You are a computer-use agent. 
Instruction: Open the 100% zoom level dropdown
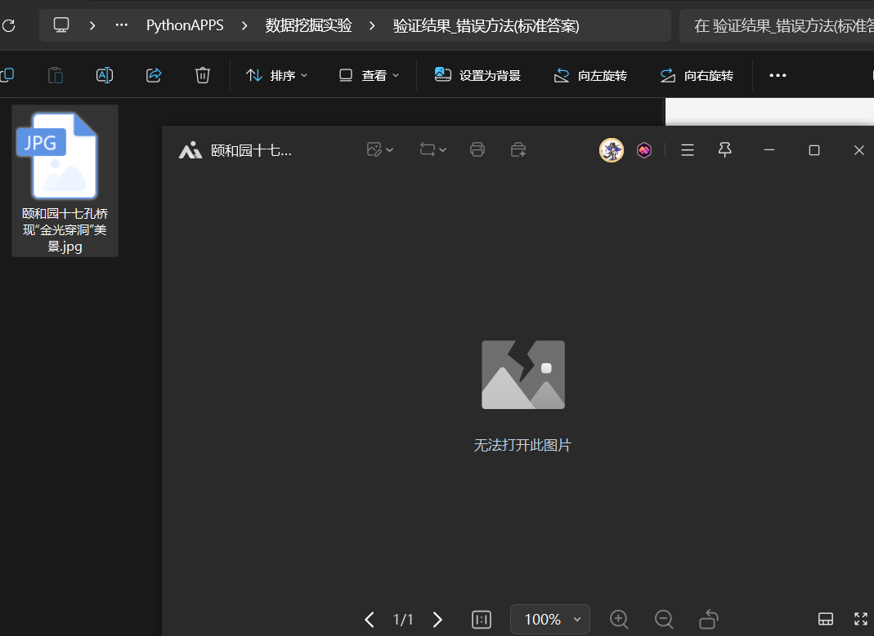click(549, 620)
